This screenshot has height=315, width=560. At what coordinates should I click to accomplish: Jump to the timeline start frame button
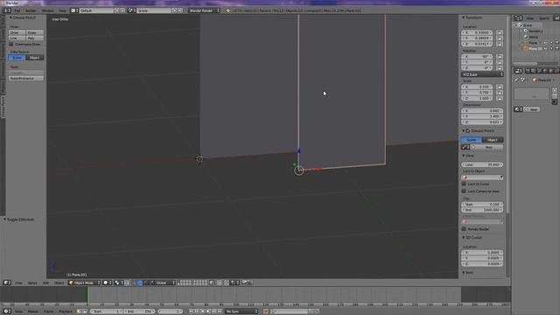(x=191, y=311)
